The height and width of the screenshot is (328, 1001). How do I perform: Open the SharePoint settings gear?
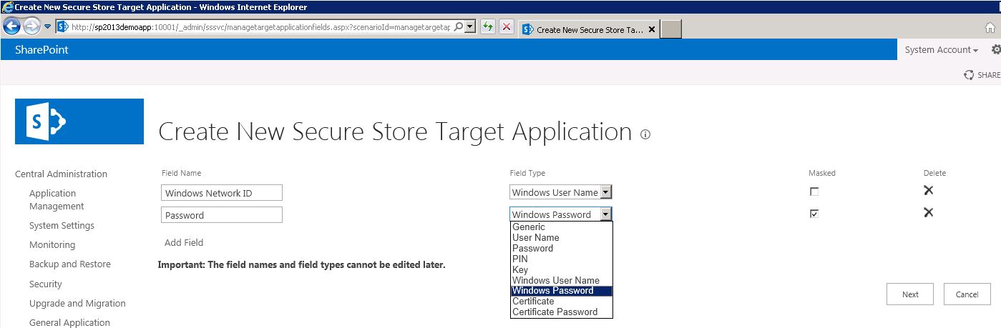996,49
